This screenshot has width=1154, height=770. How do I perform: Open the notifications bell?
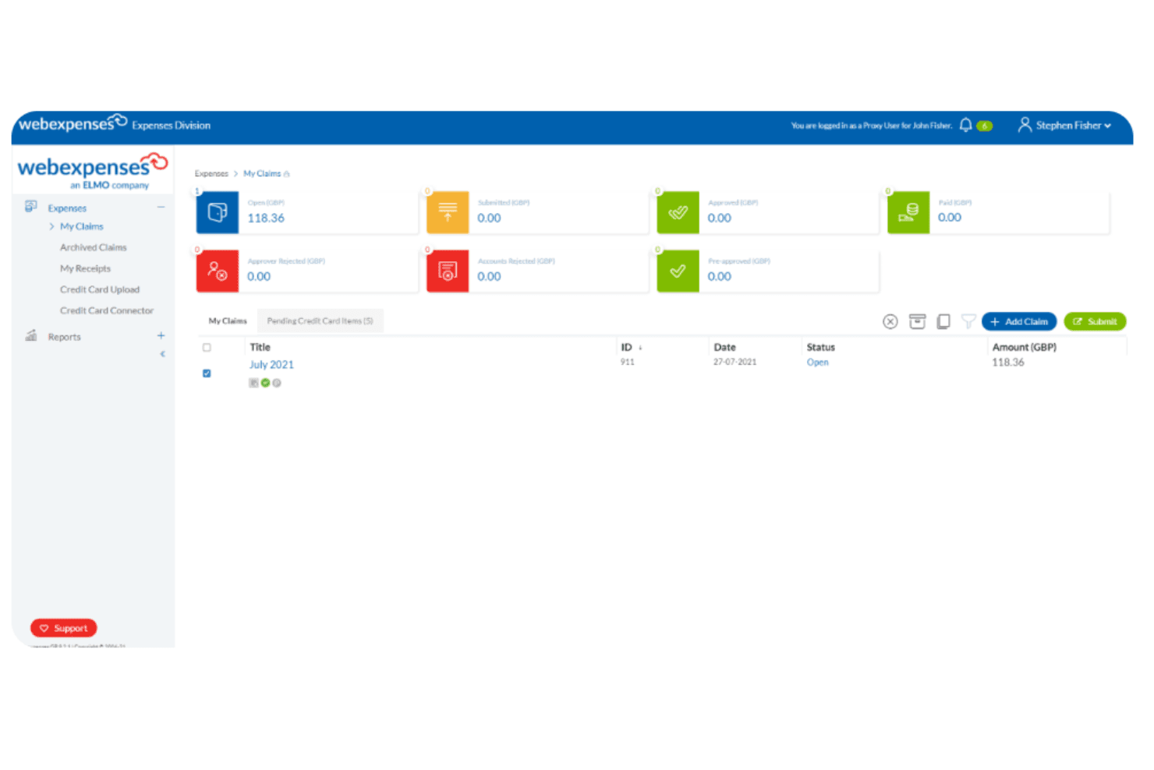(965, 125)
